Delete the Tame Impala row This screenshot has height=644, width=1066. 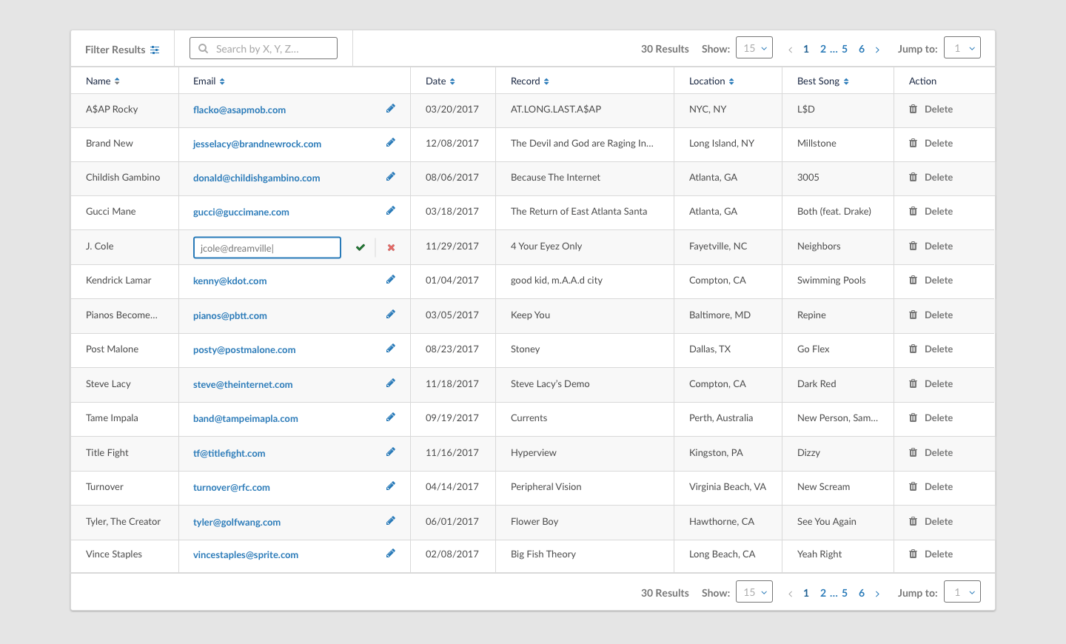coord(931,417)
